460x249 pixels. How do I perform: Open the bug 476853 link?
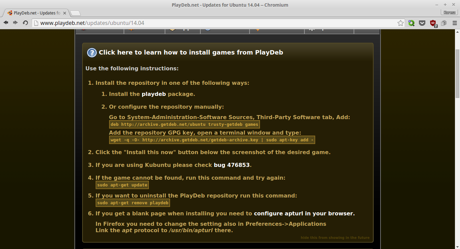coord(232,165)
